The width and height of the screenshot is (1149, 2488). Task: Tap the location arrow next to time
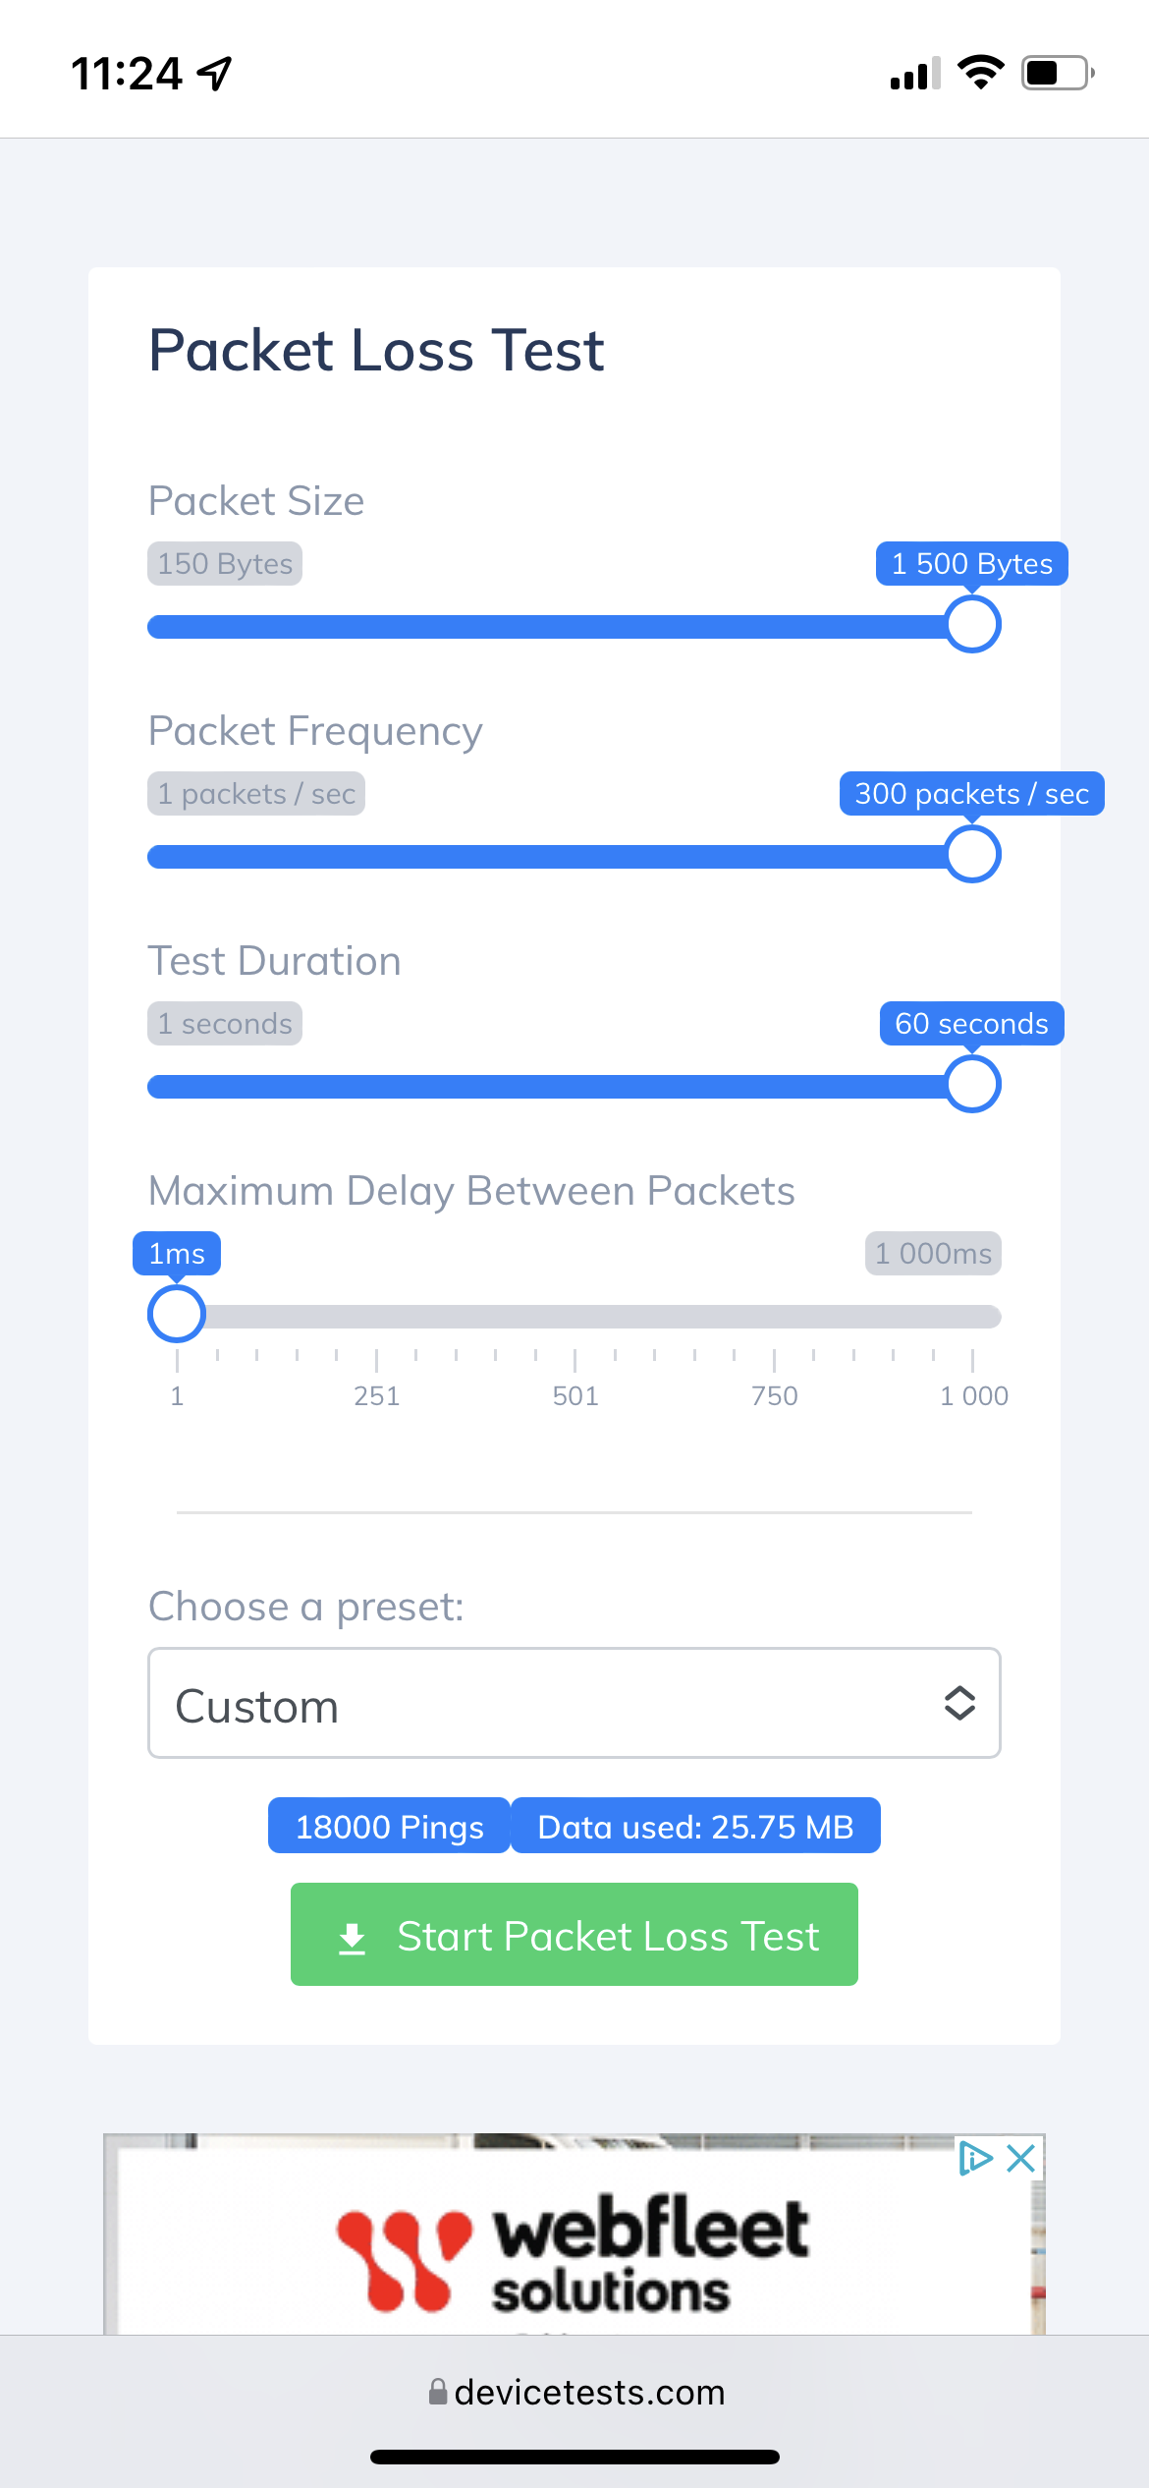215,73
